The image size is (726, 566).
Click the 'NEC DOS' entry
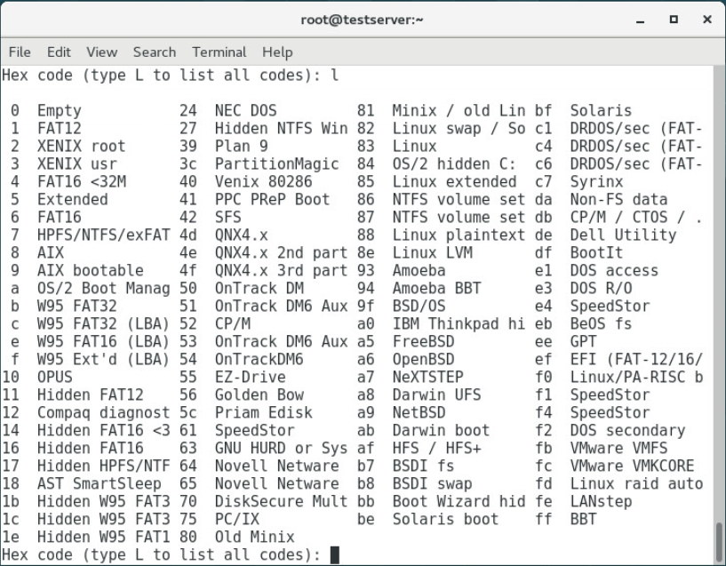246,110
